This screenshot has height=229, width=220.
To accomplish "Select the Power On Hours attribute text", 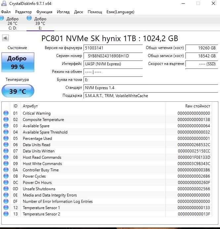I will (x=37, y=182).
